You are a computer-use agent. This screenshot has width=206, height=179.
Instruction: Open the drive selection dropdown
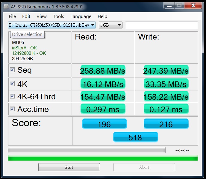coord(52,25)
